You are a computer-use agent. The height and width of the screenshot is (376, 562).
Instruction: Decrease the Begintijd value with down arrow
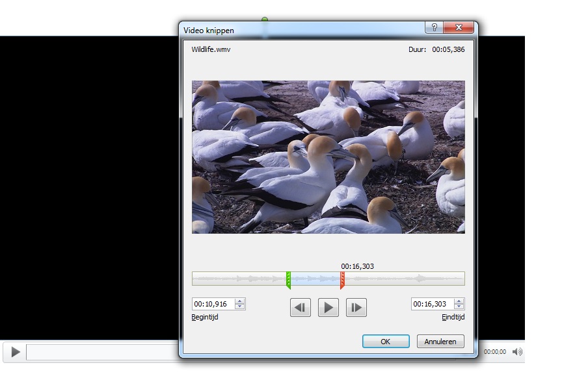(240, 307)
